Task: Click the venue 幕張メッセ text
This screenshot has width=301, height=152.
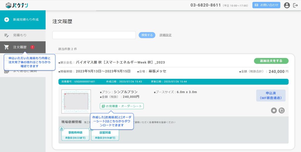Action: pos(158,71)
